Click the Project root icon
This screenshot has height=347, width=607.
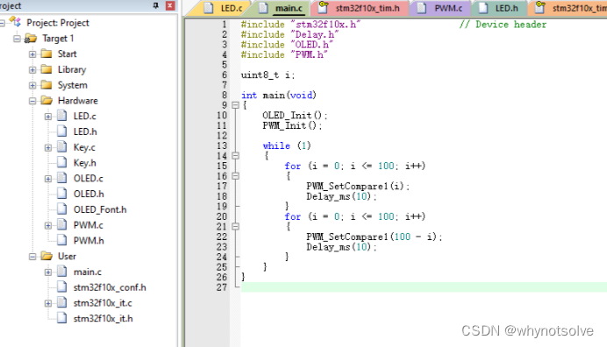15,22
